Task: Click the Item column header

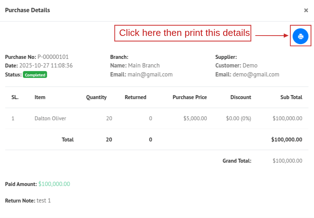Action: 40,97
